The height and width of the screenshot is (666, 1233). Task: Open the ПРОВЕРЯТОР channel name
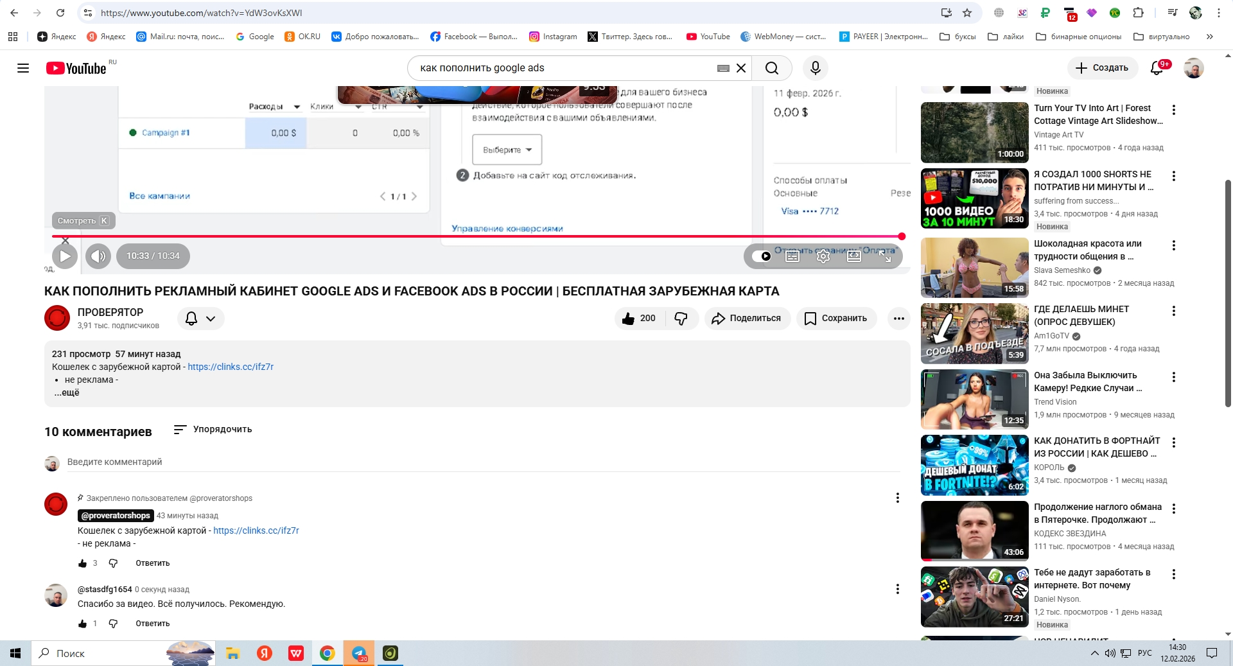pyautogui.click(x=110, y=312)
